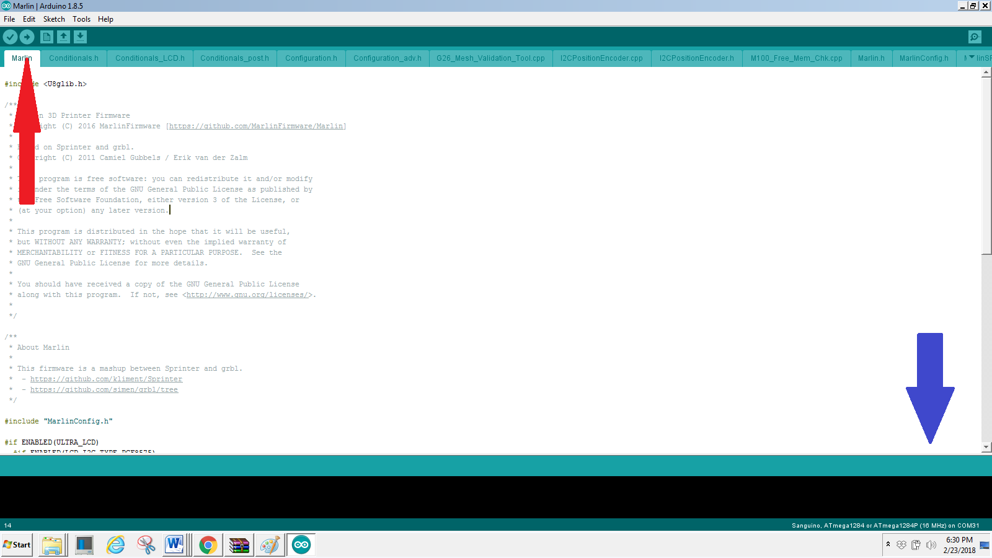Screen dimensions: 992x558
Task: Open Google Chrome from taskbar
Action: click(x=208, y=545)
